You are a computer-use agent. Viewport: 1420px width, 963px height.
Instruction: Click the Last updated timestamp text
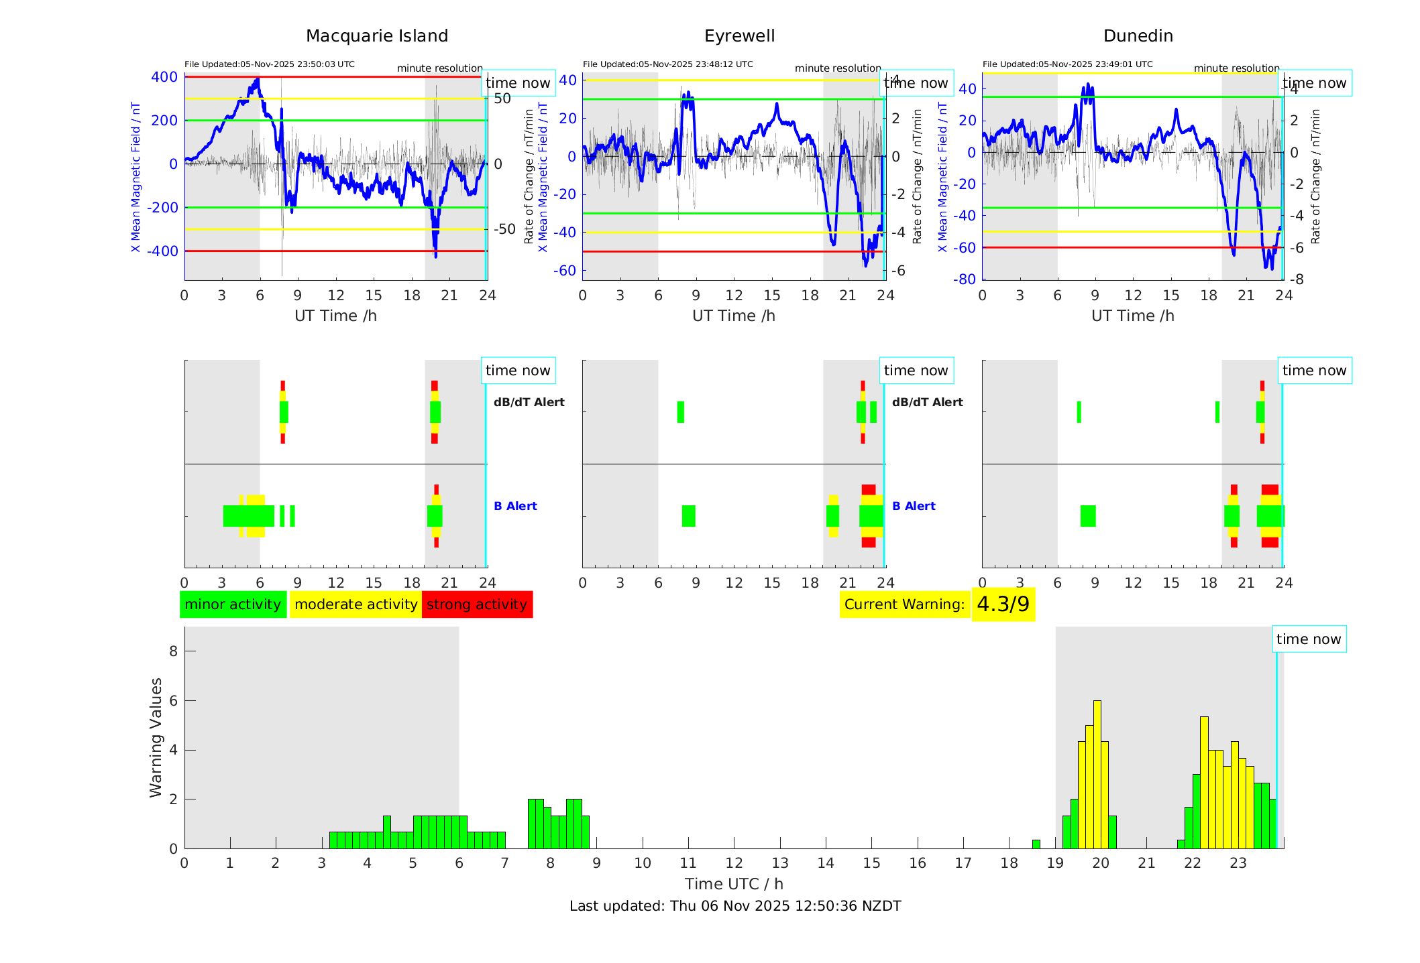click(735, 906)
